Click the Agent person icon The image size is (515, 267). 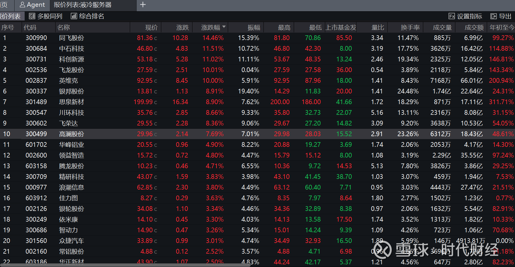click(22, 5)
